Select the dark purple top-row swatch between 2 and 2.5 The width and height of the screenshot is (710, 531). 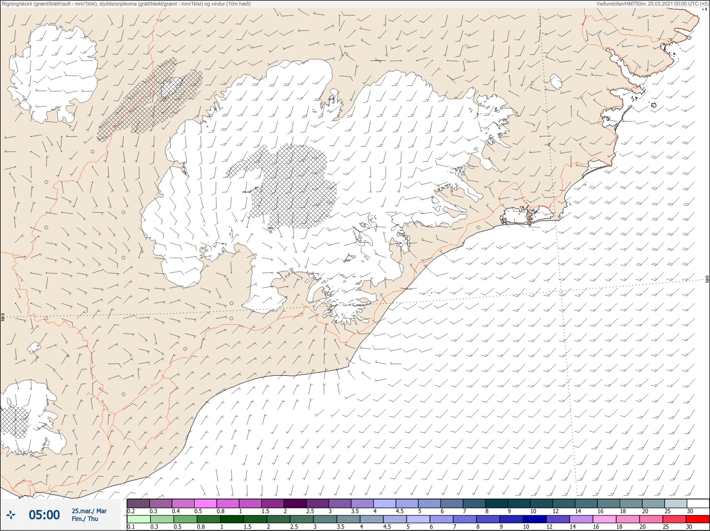(295, 503)
